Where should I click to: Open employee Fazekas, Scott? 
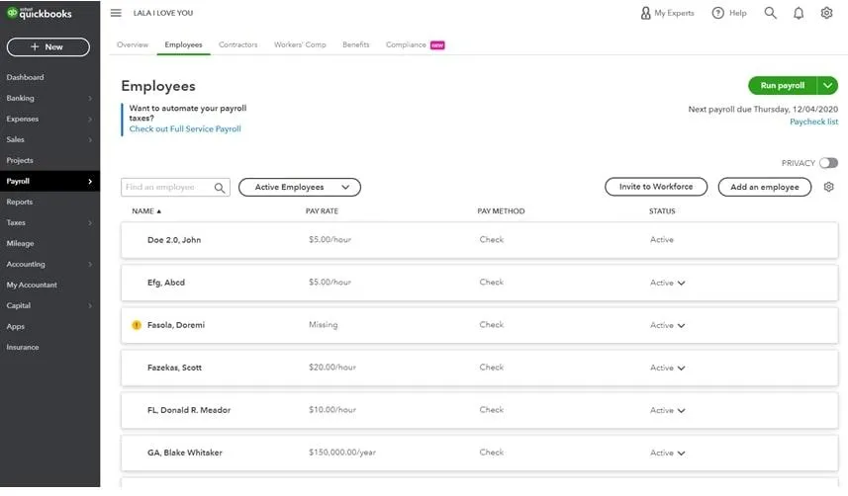[x=174, y=368]
